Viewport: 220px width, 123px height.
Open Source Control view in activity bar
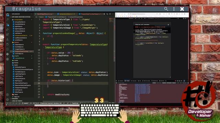tap(8, 25)
